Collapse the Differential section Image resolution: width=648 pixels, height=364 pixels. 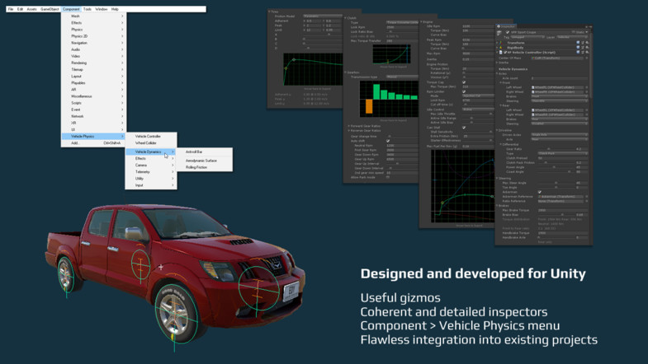(501, 145)
